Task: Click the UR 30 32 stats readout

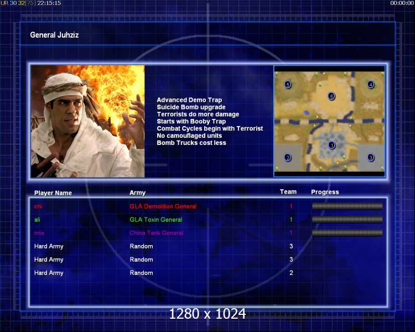Action: point(18,3)
